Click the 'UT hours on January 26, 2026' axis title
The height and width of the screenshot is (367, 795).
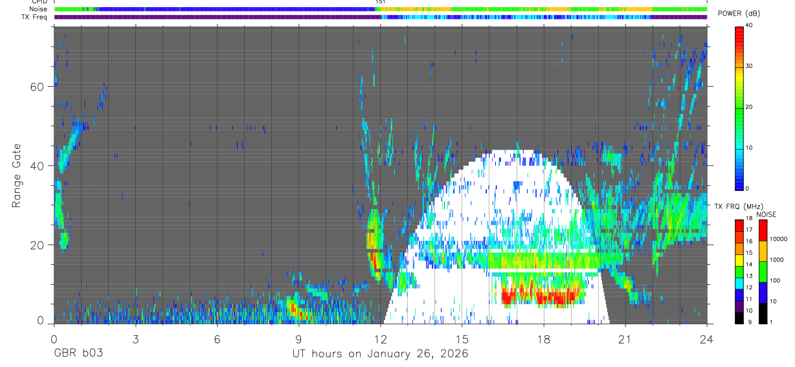(380, 354)
